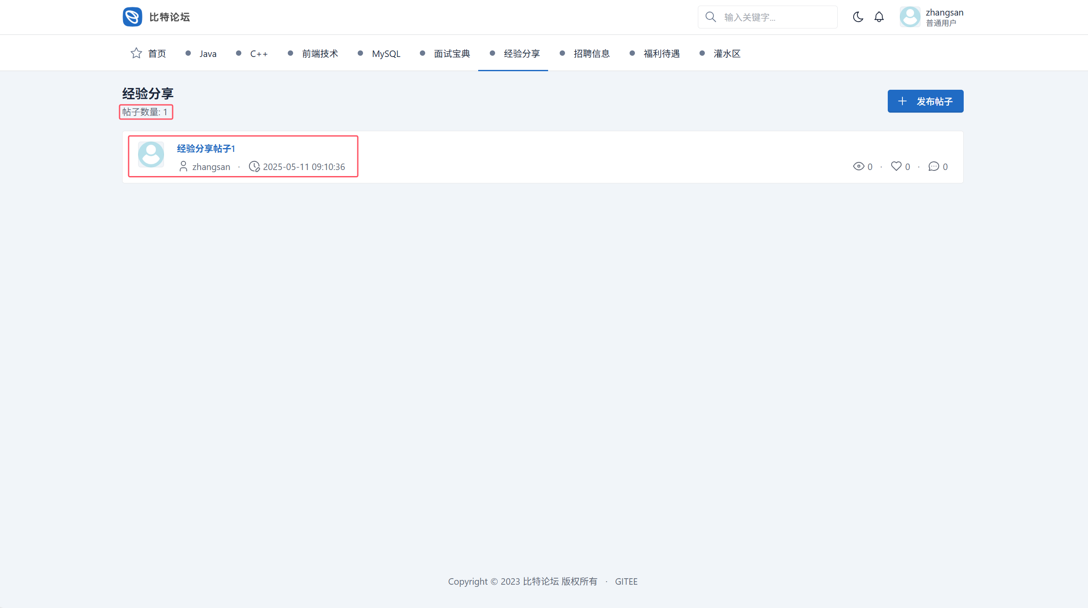Select the 灌水区 board

pyautogui.click(x=727, y=54)
